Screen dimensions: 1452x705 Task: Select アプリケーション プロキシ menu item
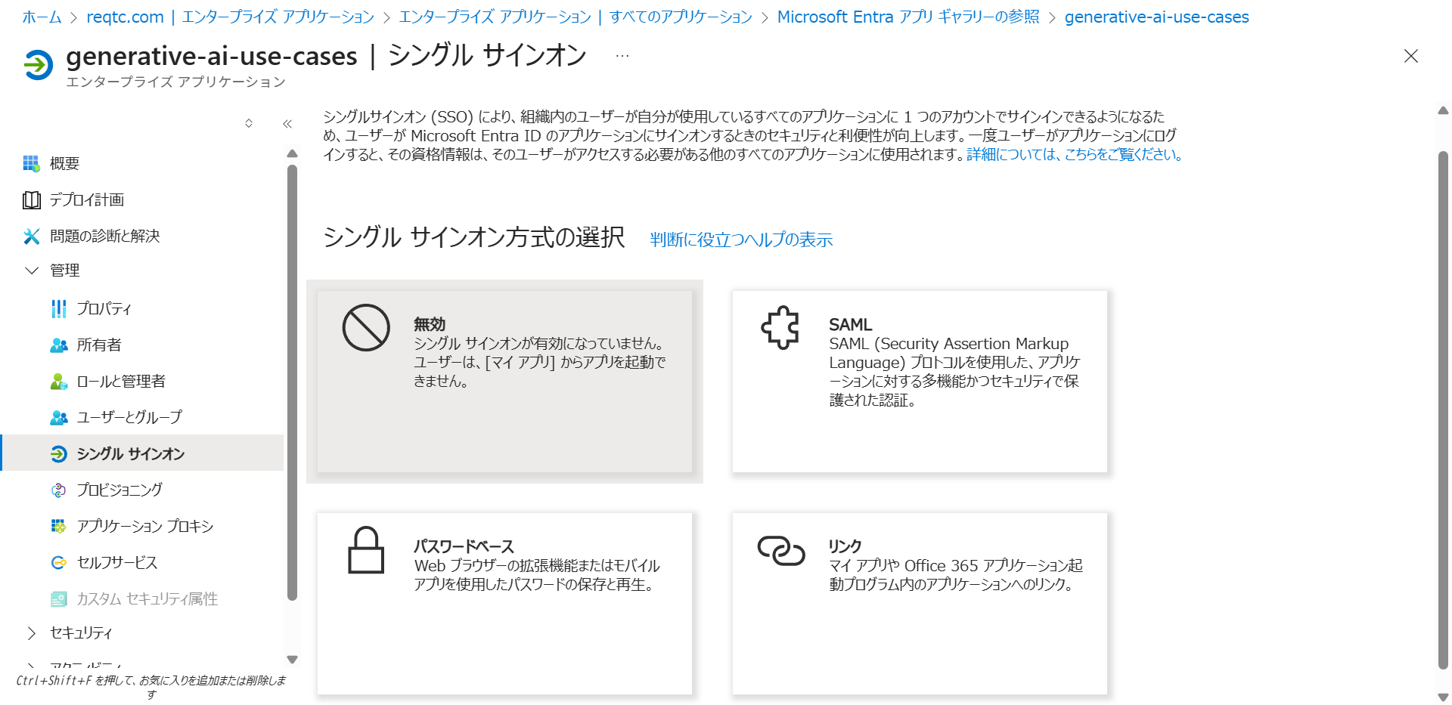(x=144, y=526)
